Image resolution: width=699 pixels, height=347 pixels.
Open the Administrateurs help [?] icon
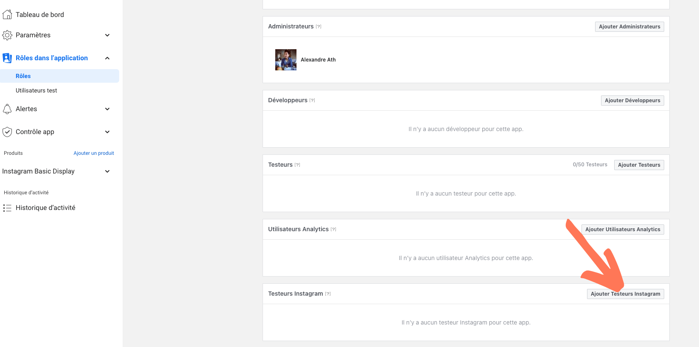click(319, 27)
